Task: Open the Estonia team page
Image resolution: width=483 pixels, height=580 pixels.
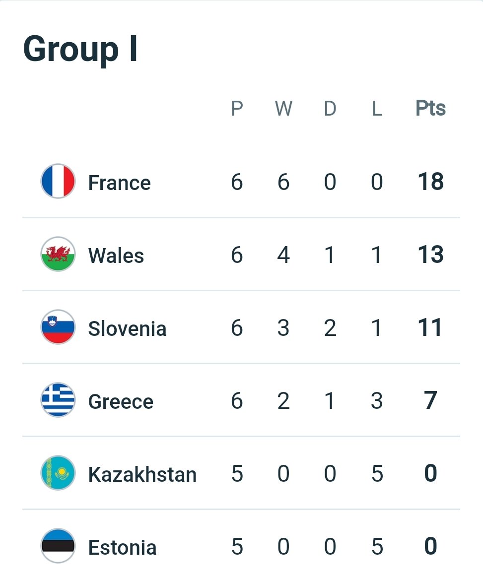Action: [x=122, y=547]
